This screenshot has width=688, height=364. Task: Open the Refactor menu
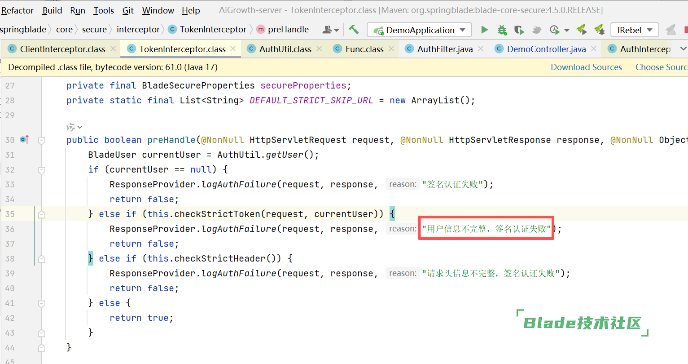coord(17,10)
